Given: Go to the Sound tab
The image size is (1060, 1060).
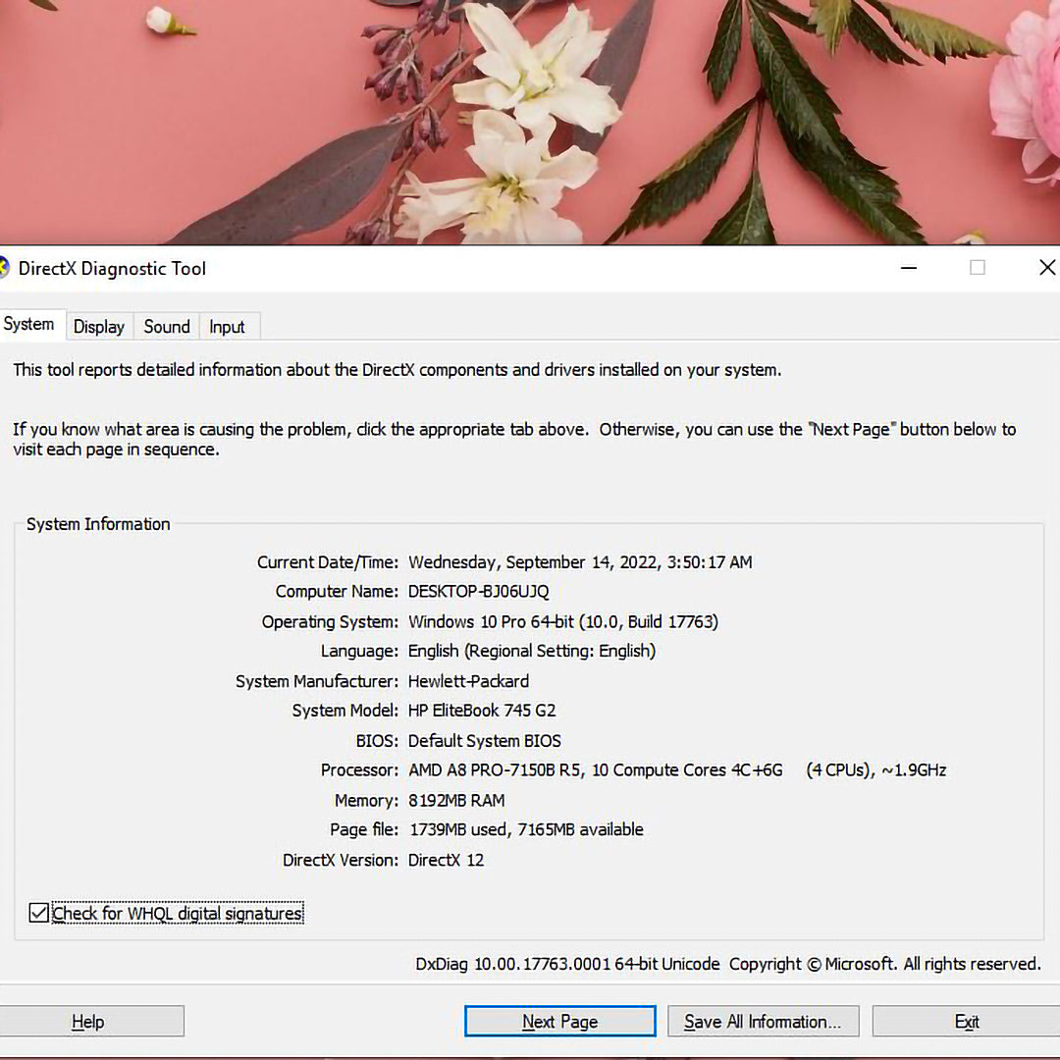Looking at the screenshot, I should (167, 327).
